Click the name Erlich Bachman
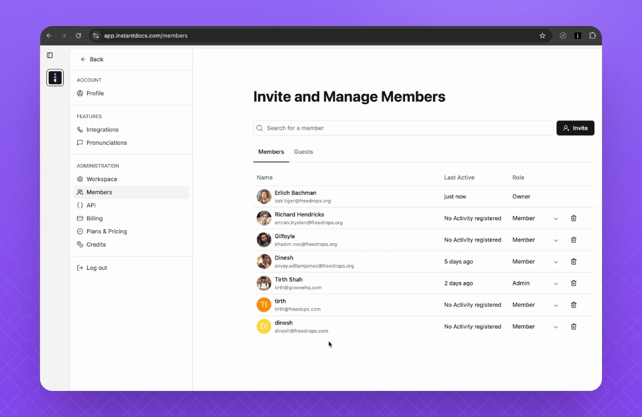Viewport: 642px width, 417px height. click(x=296, y=193)
